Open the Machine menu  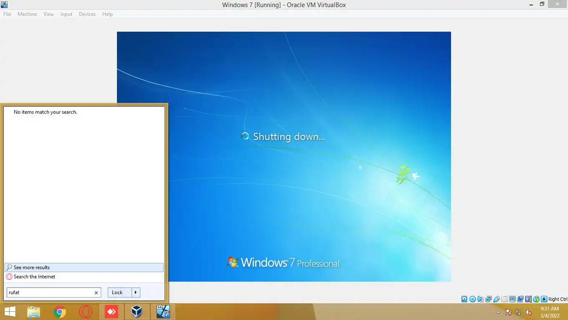click(27, 14)
